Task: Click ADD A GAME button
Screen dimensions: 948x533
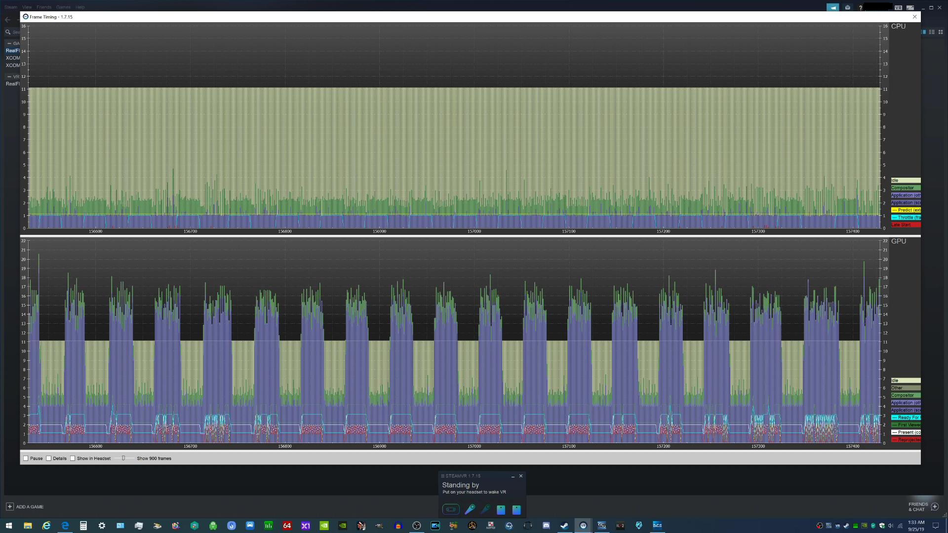Action: [x=25, y=507]
